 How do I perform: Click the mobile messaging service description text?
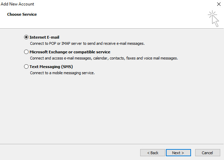click(x=62, y=73)
